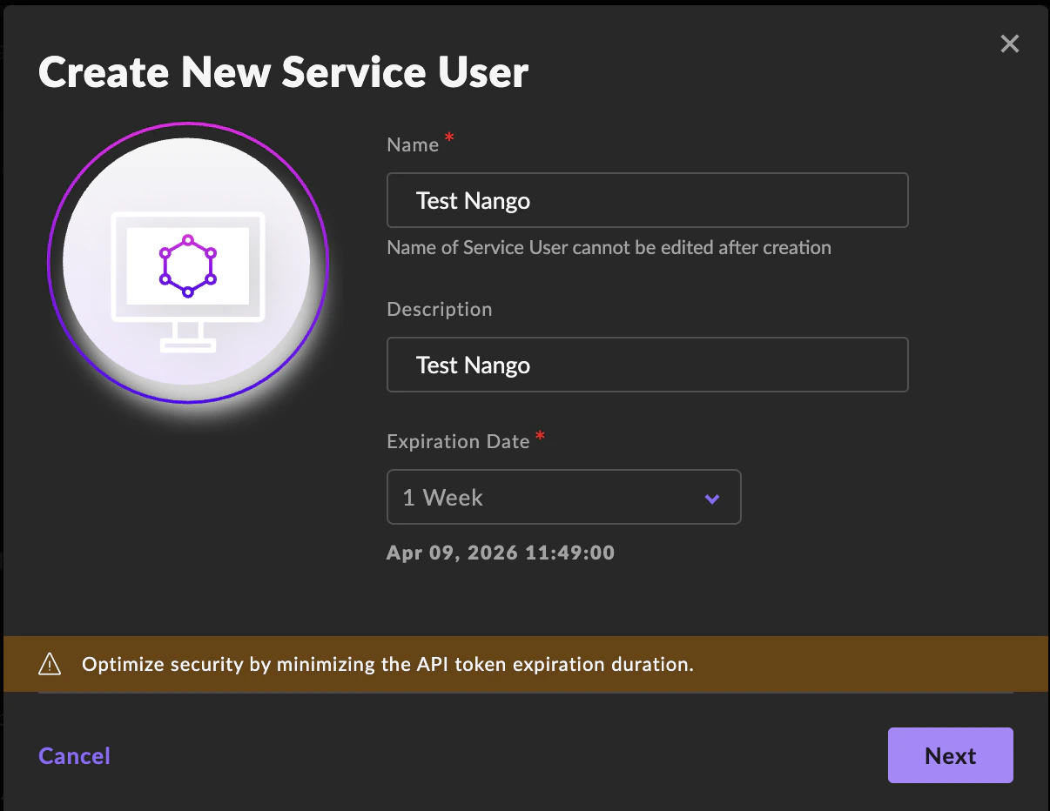Close the Create New Service User dialog
The width and height of the screenshot is (1050, 811).
[x=1009, y=44]
